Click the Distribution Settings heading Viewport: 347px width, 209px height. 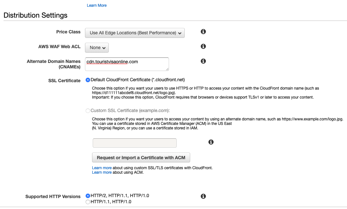(x=35, y=15)
